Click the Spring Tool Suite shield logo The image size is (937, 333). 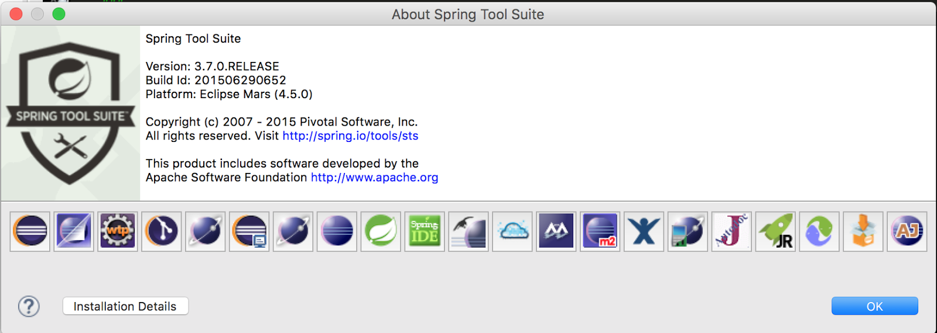pyautogui.click(x=70, y=113)
